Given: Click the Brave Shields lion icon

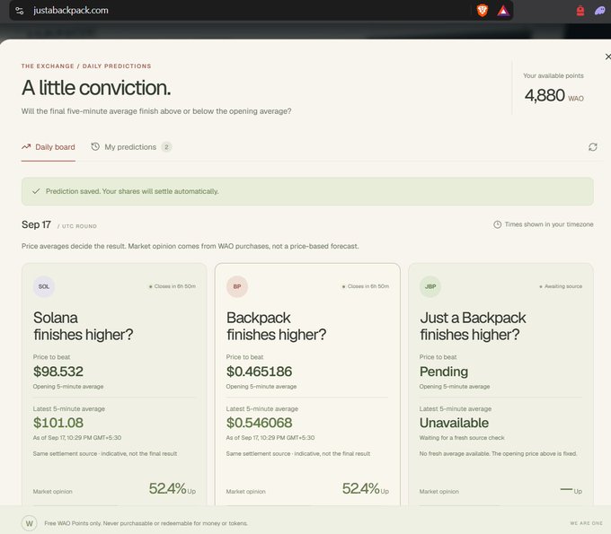Looking at the screenshot, I should pyautogui.click(x=482, y=11).
